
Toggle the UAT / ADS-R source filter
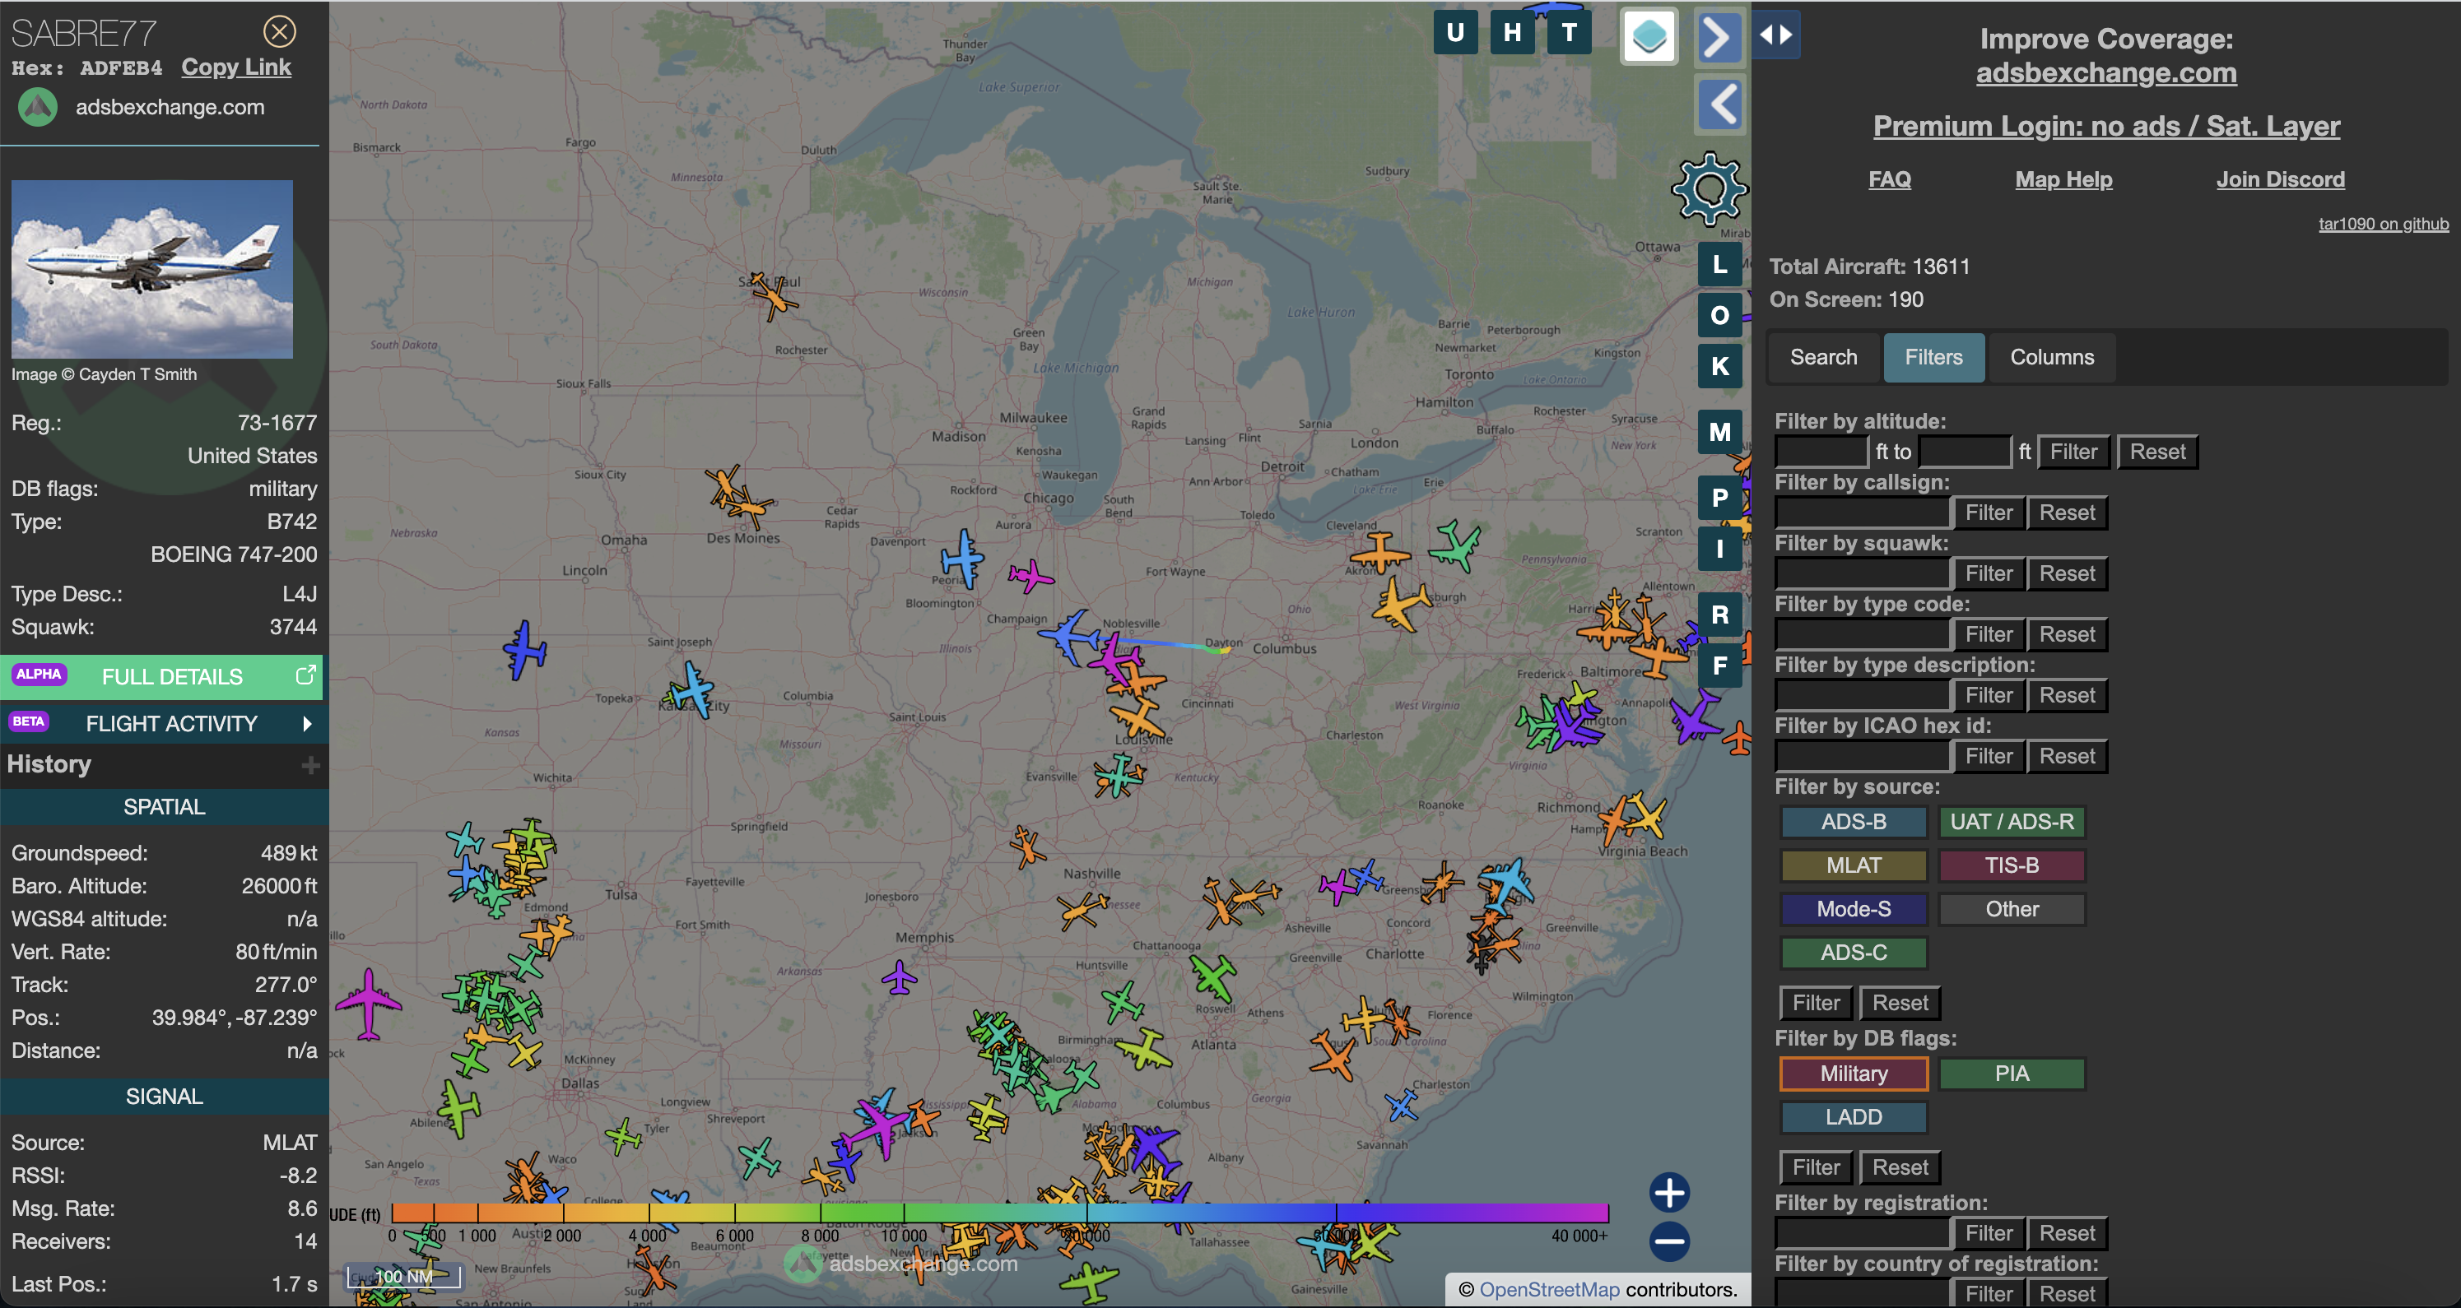point(2011,821)
